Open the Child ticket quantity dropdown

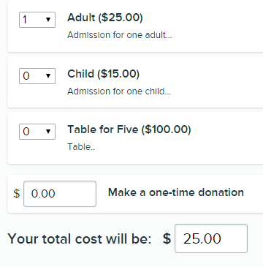click(37, 76)
